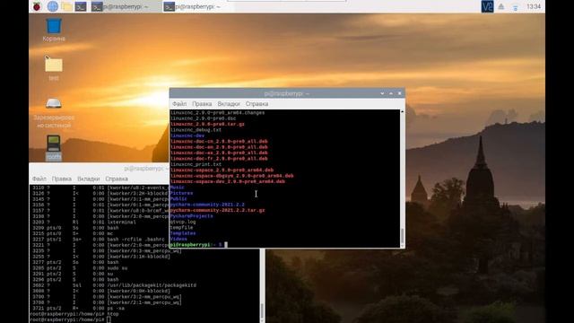Click the PycharmProjects directory name
Screen dimensions: 574x323
tap(191, 216)
